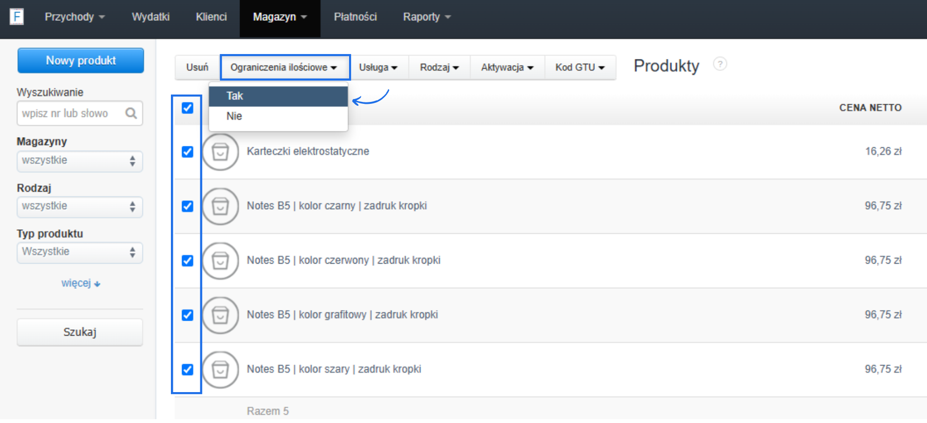927x423 pixels.
Task: Click the product icon for Notes B5 grafitowy
Action: pyautogui.click(x=220, y=316)
